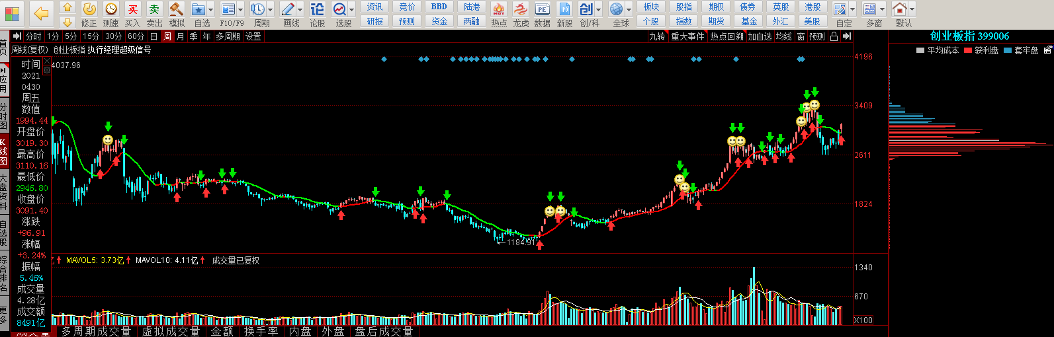Expand the F10/F9 dropdown arrow
The width and height of the screenshot is (1054, 337).
[241, 9]
